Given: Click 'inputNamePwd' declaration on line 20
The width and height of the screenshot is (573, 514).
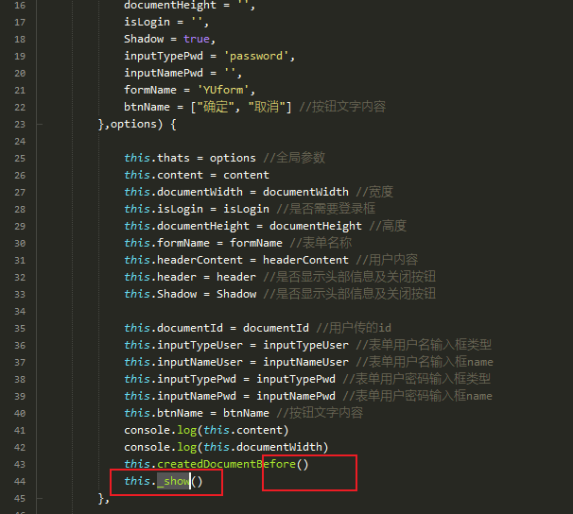Looking at the screenshot, I should [164, 73].
